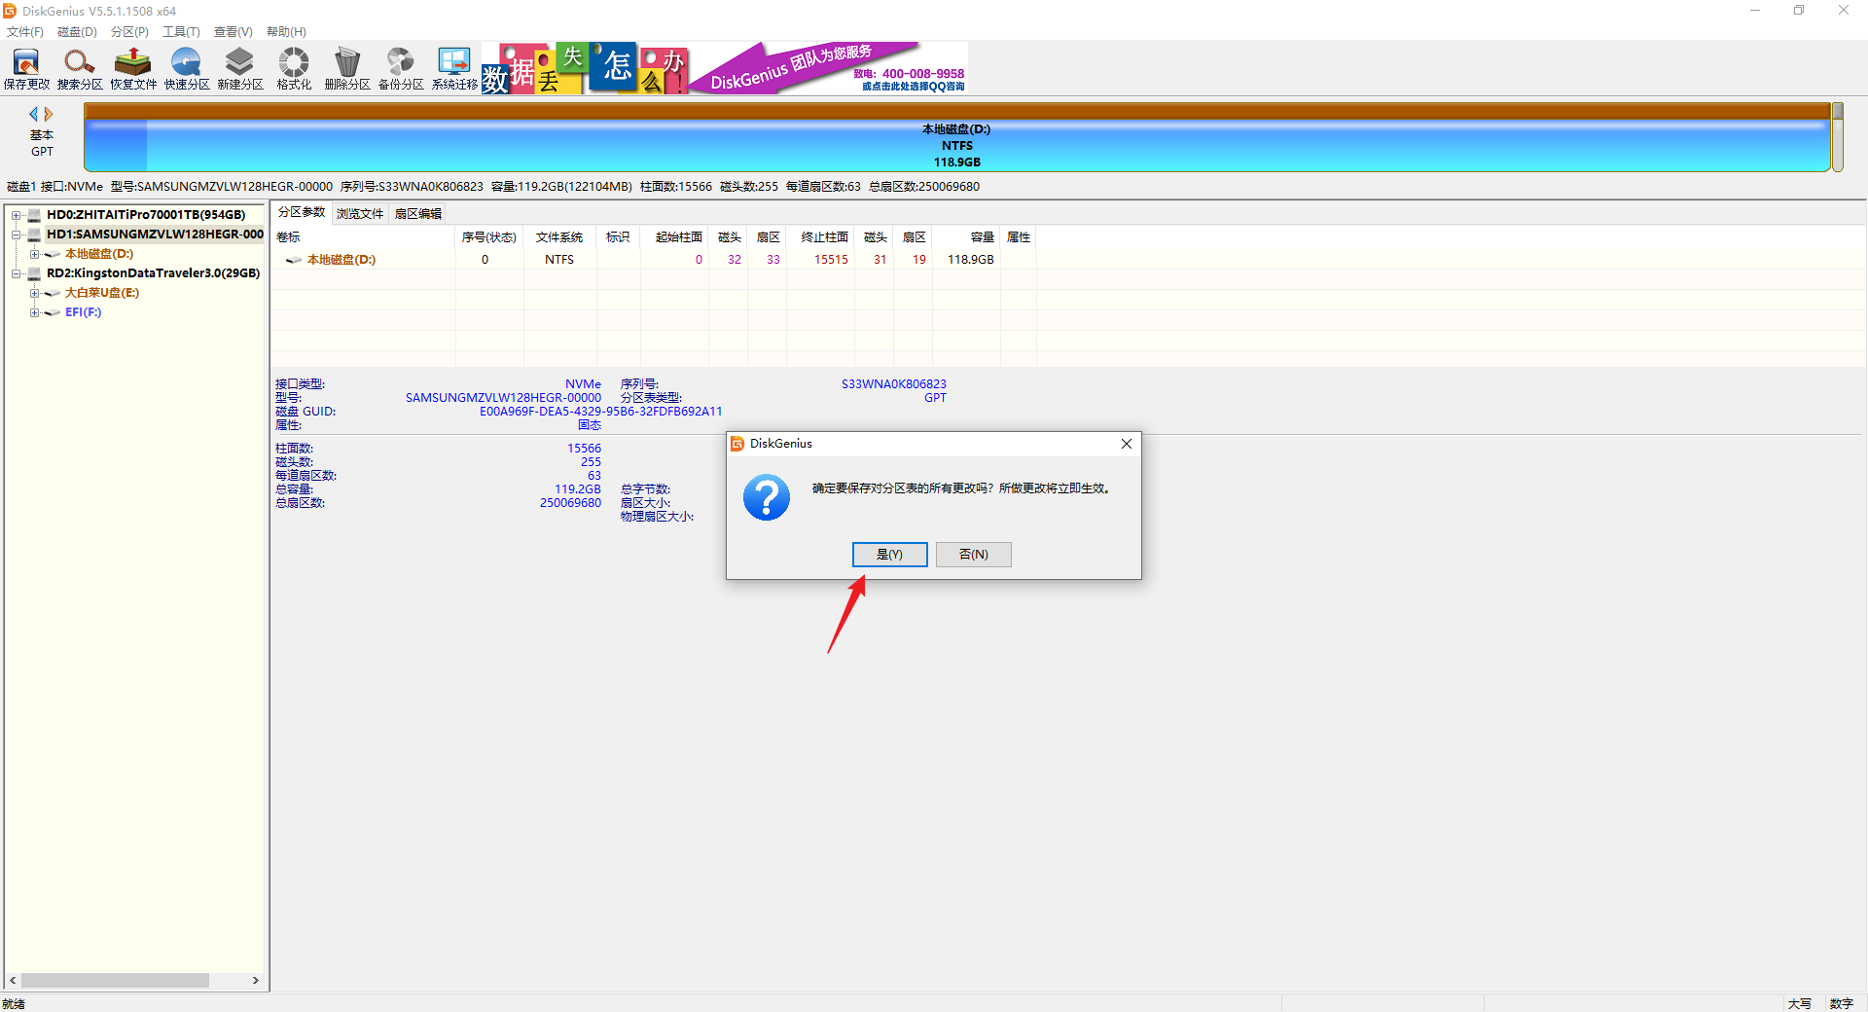Switch to the 扇区编辑 tab
The height and width of the screenshot is (1012, 1868).
pos(418,214)
